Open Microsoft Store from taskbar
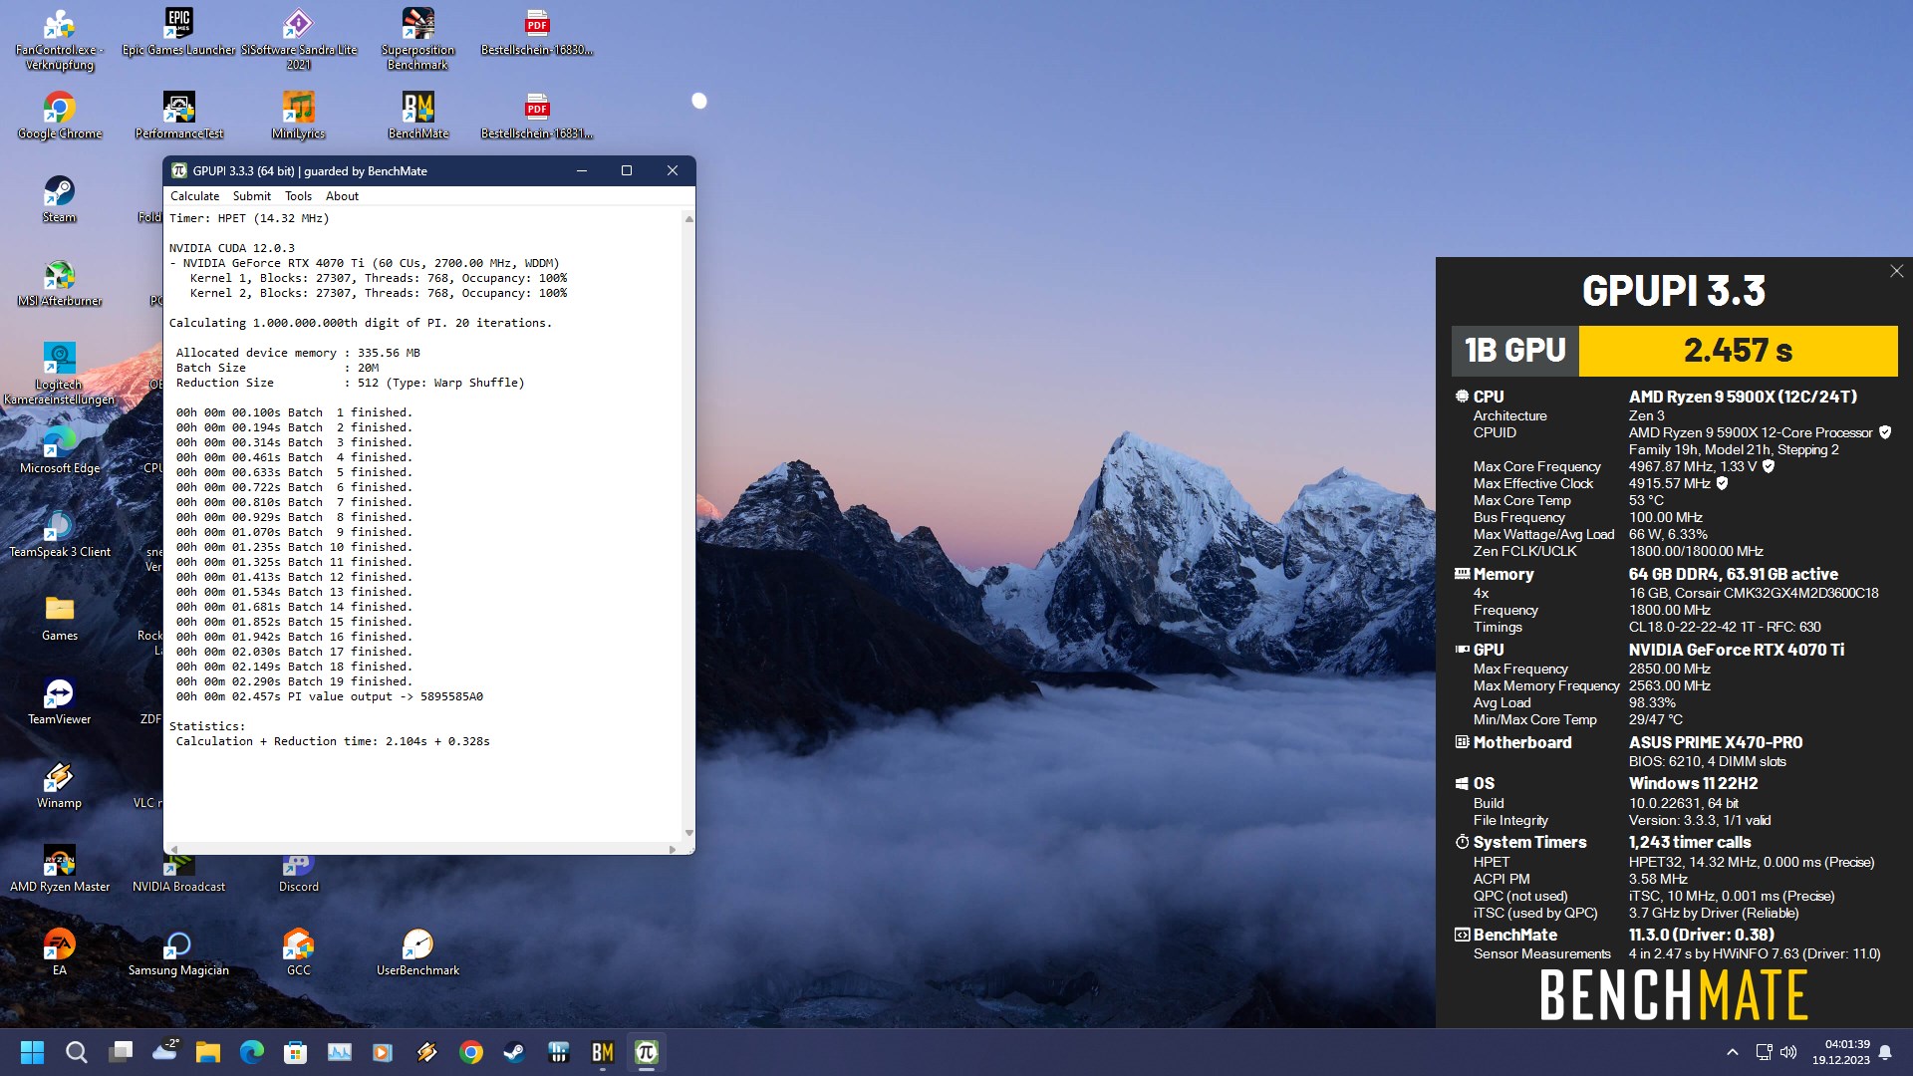The height and width of the screenshot is (1076, 1913). pos(295,1052)
